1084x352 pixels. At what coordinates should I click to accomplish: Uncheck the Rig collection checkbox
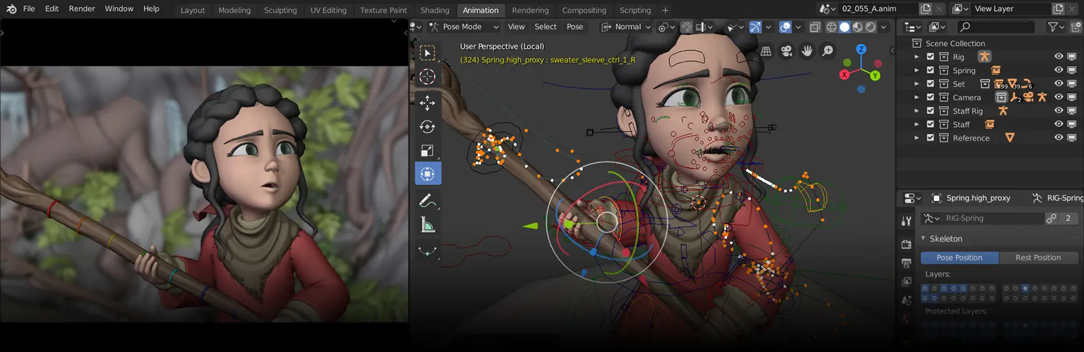tap(931, 57)
